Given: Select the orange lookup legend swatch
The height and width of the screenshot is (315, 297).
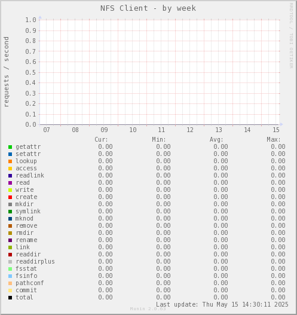Looking at the screenshot, I should click(10, 161).
